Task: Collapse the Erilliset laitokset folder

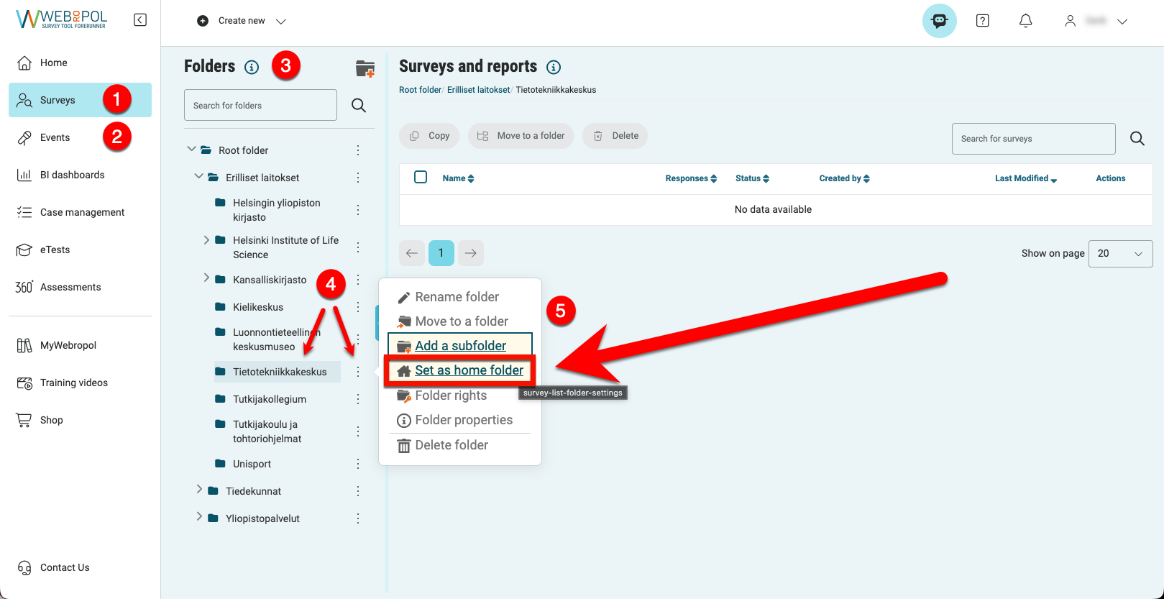Action: point(199,177)
